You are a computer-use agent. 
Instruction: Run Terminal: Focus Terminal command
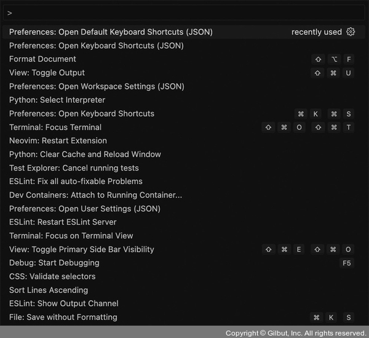pos(55,127)
